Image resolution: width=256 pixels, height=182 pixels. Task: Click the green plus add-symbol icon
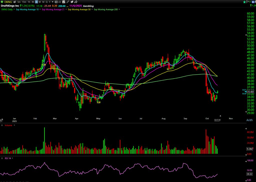click(x=2, y=2)
